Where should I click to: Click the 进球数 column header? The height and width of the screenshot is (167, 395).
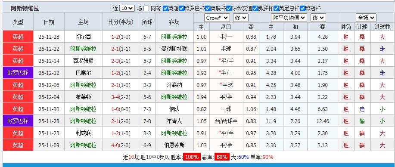click(x=382, y=27)
